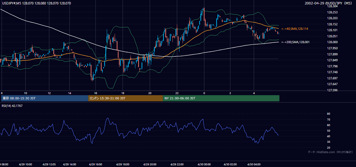Screen dimensions: 356x167
Task: Click price axis label 127.748
Action: pyautogui.click(x=333, y=72)
